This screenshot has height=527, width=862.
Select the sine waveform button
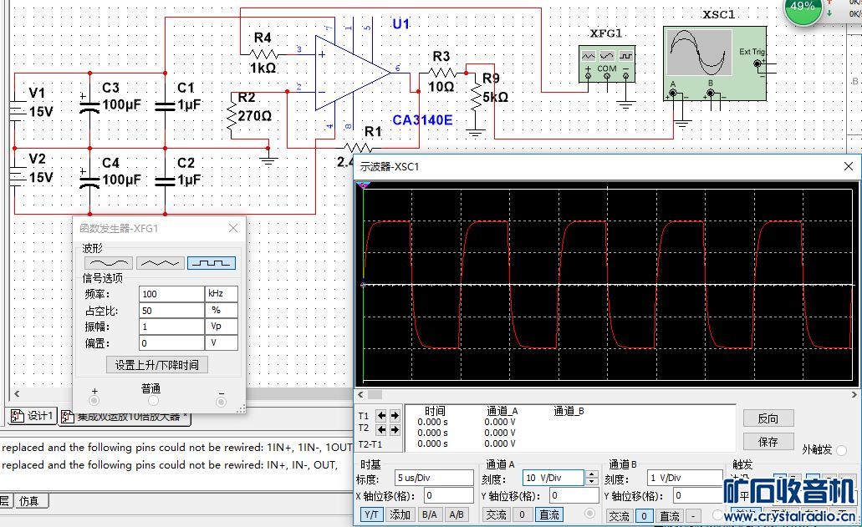[x=109, y=263]
